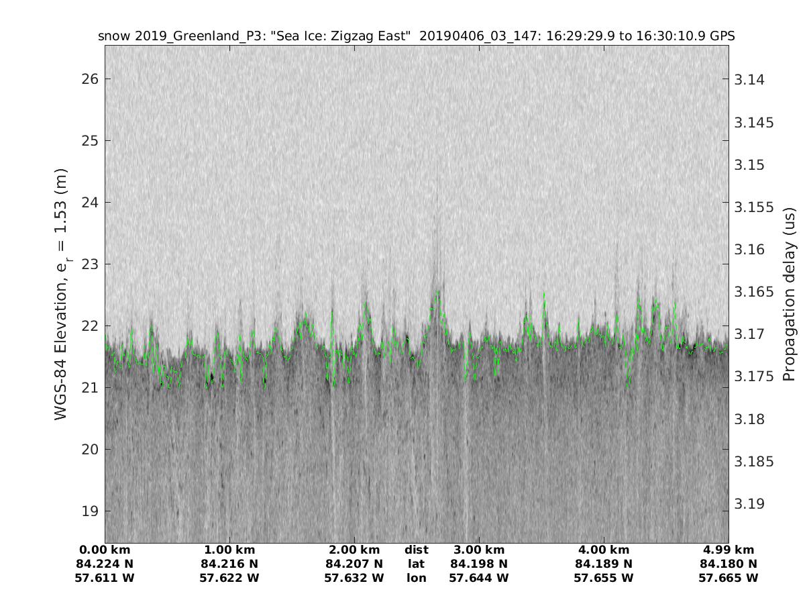805x604 pixels.
Task: Click the 19 elevation tick label
Action: pos(89,511)
